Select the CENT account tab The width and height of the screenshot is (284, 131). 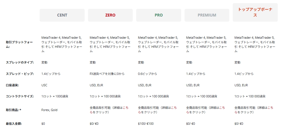(62, 15)
